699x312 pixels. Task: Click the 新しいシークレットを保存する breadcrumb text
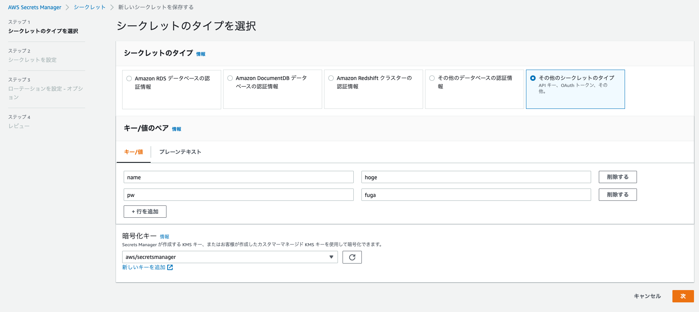pos(156,7)
